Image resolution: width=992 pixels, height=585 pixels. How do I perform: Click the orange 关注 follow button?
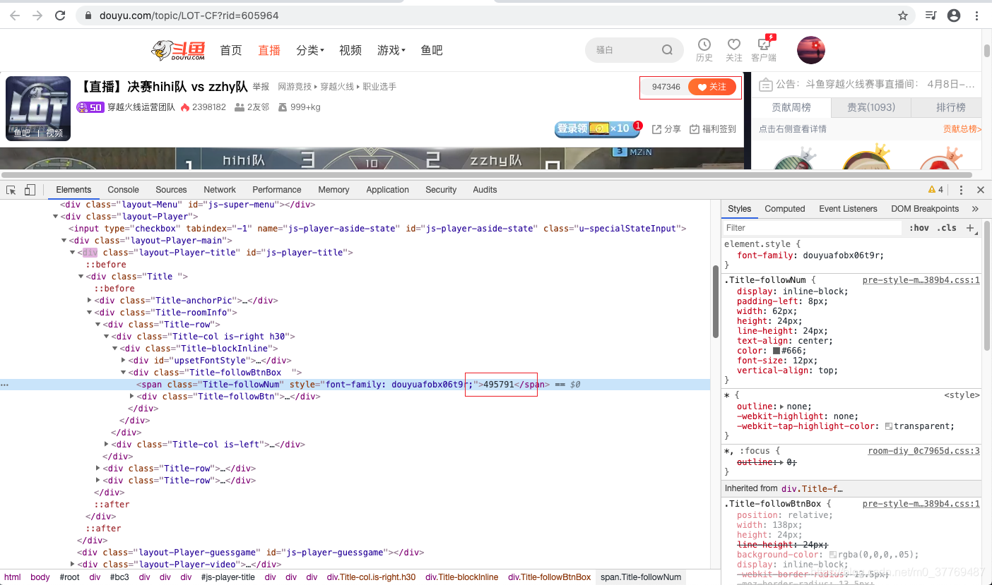click(712, 87)
